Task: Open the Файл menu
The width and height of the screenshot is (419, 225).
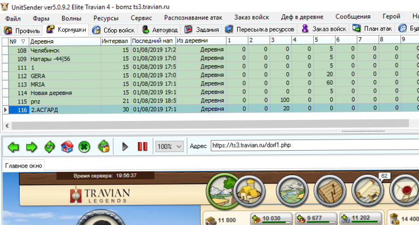Action: (13, 19)
